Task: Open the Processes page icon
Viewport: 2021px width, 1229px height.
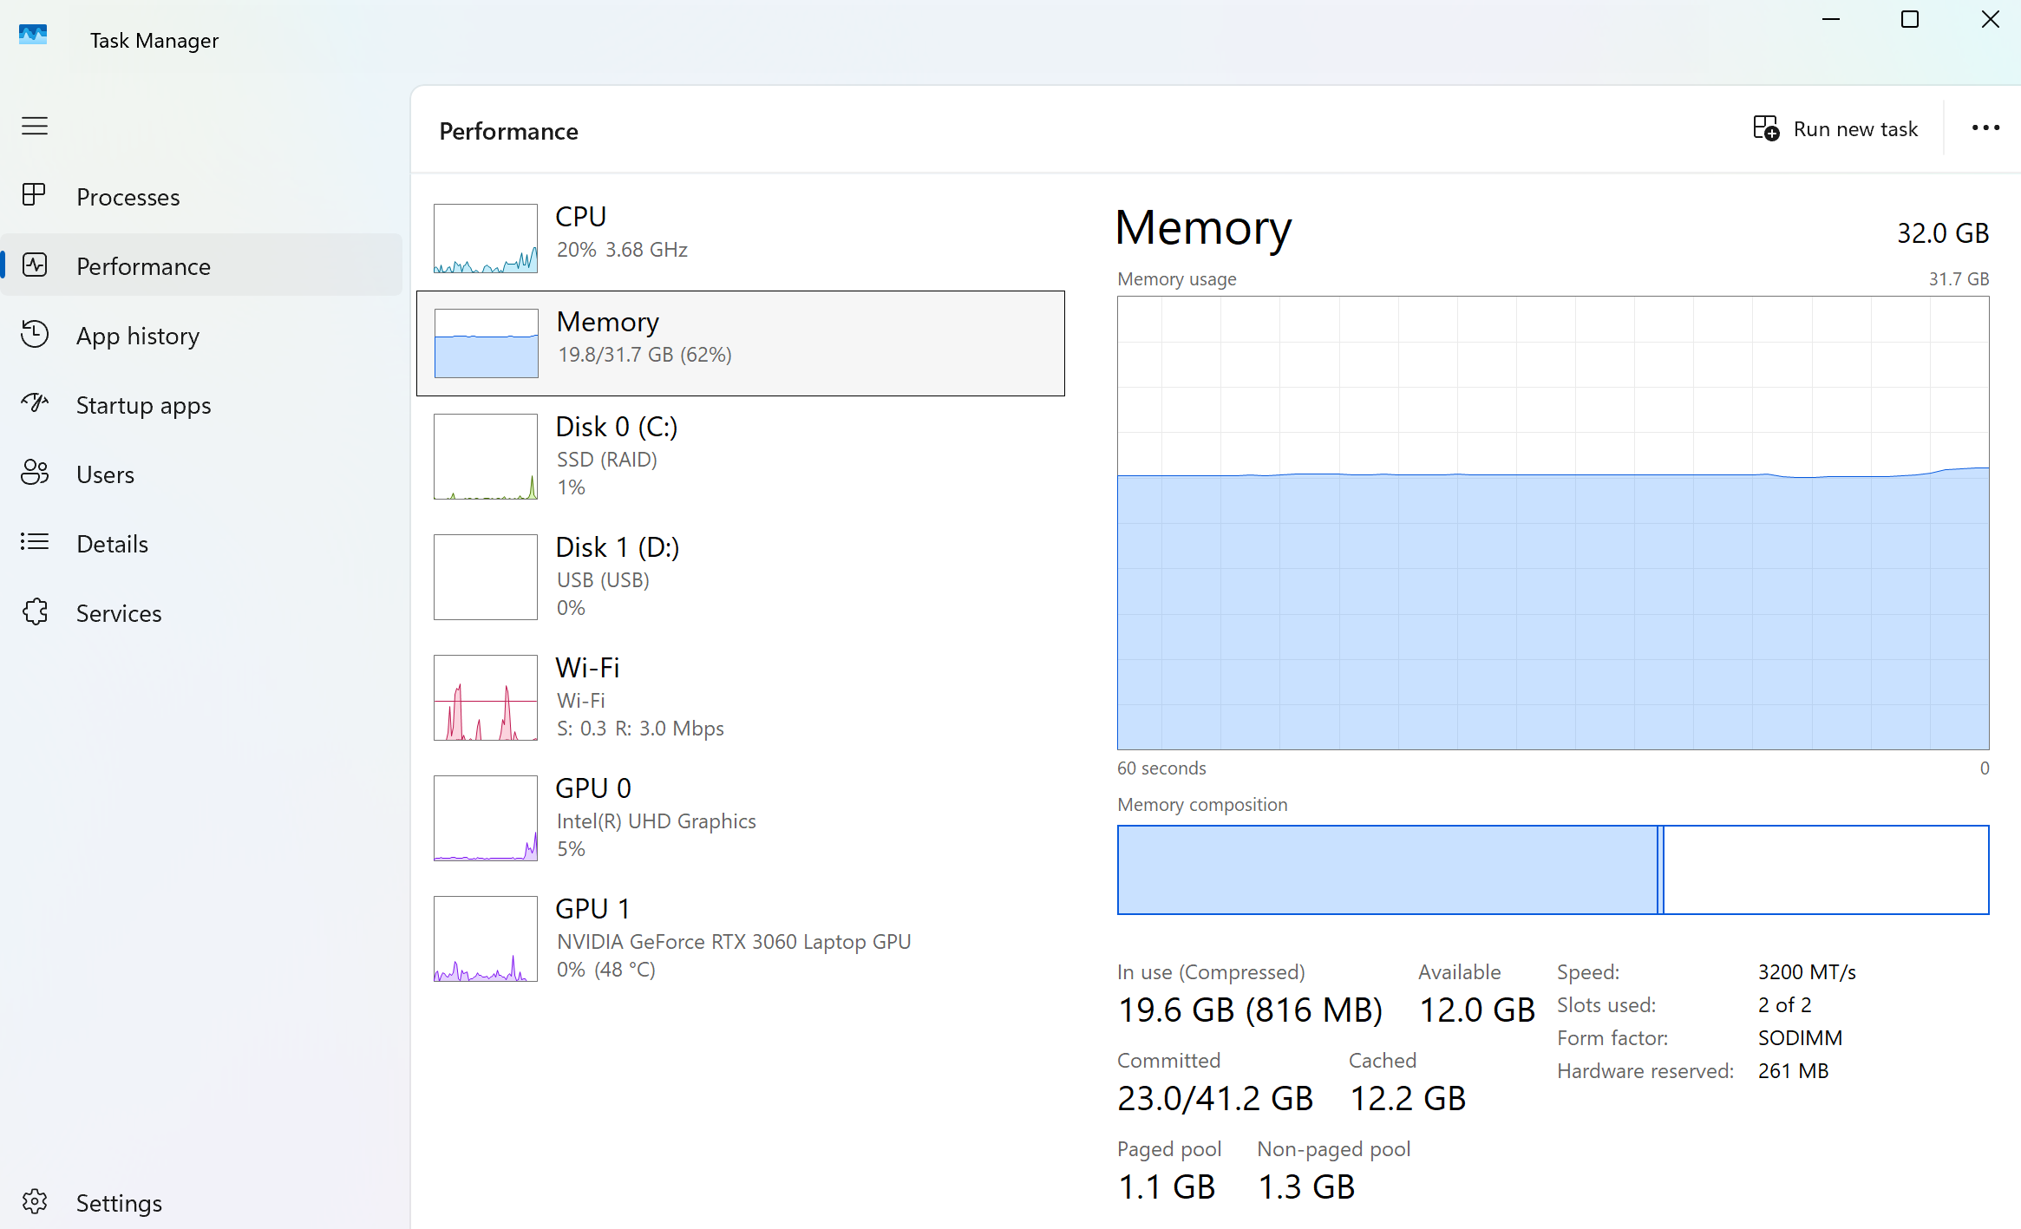Action: 35,196
